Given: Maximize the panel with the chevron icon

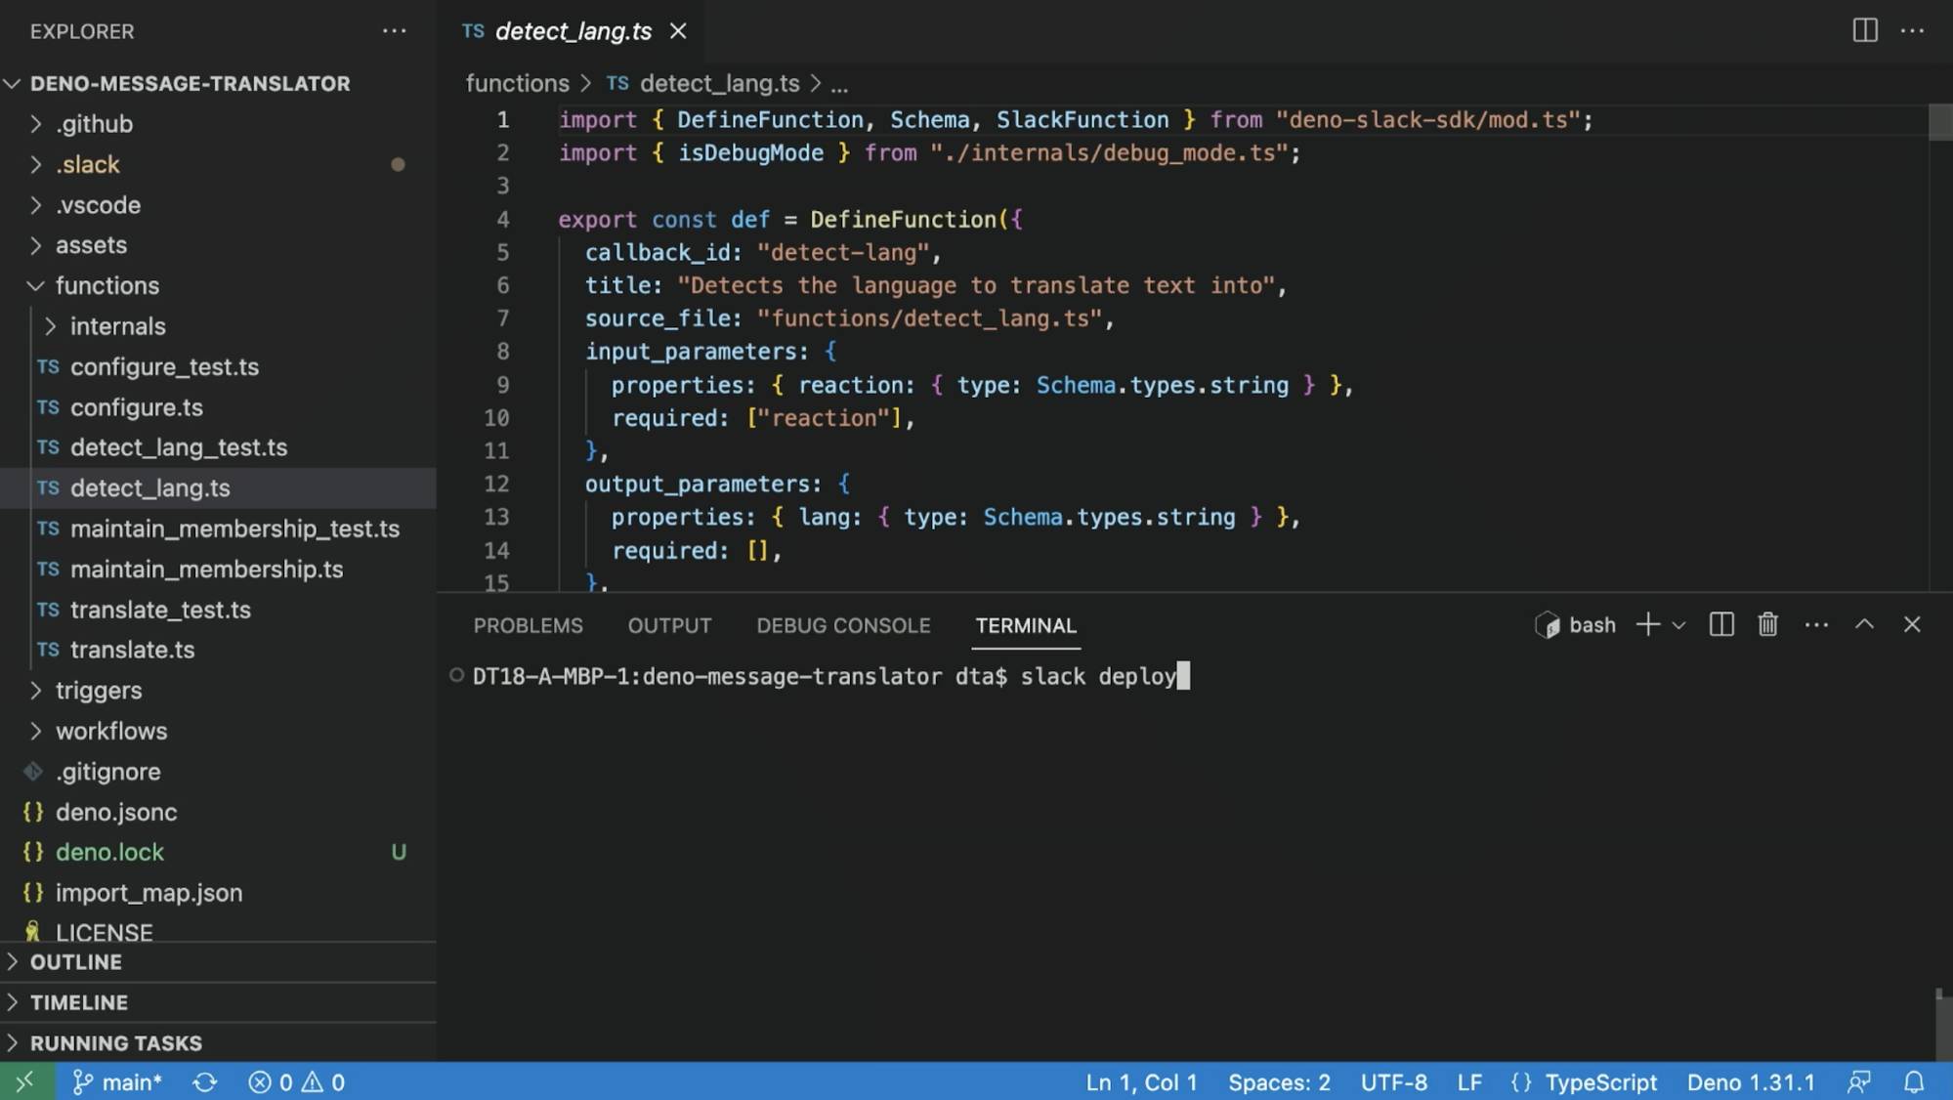Looking at the screenshot, I should pos(1865,624).
